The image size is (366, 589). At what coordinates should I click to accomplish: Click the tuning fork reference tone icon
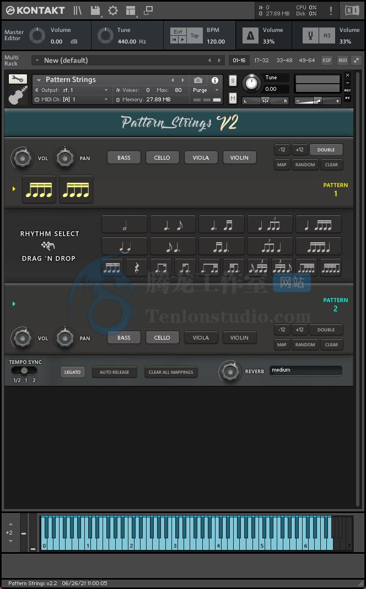tap(311, 36)
